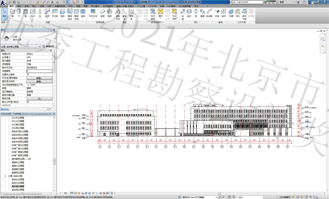Click the Set work plane (设置) icon
The width and height of the screenshot is (329, 199).
click(231, 12)
